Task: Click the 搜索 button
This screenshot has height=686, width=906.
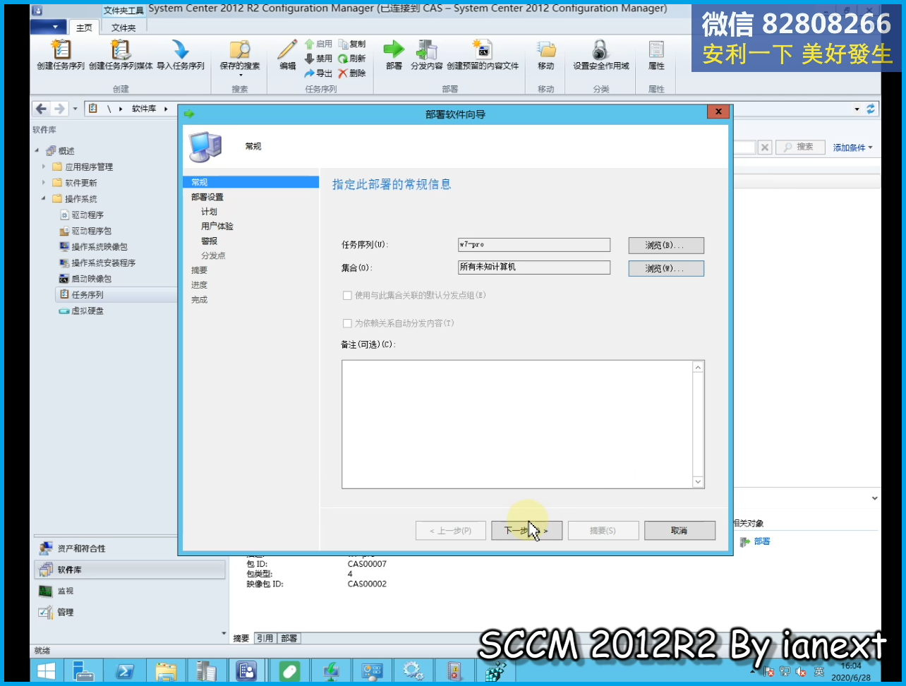Action: pyautogui.click(x=800, y=147)
